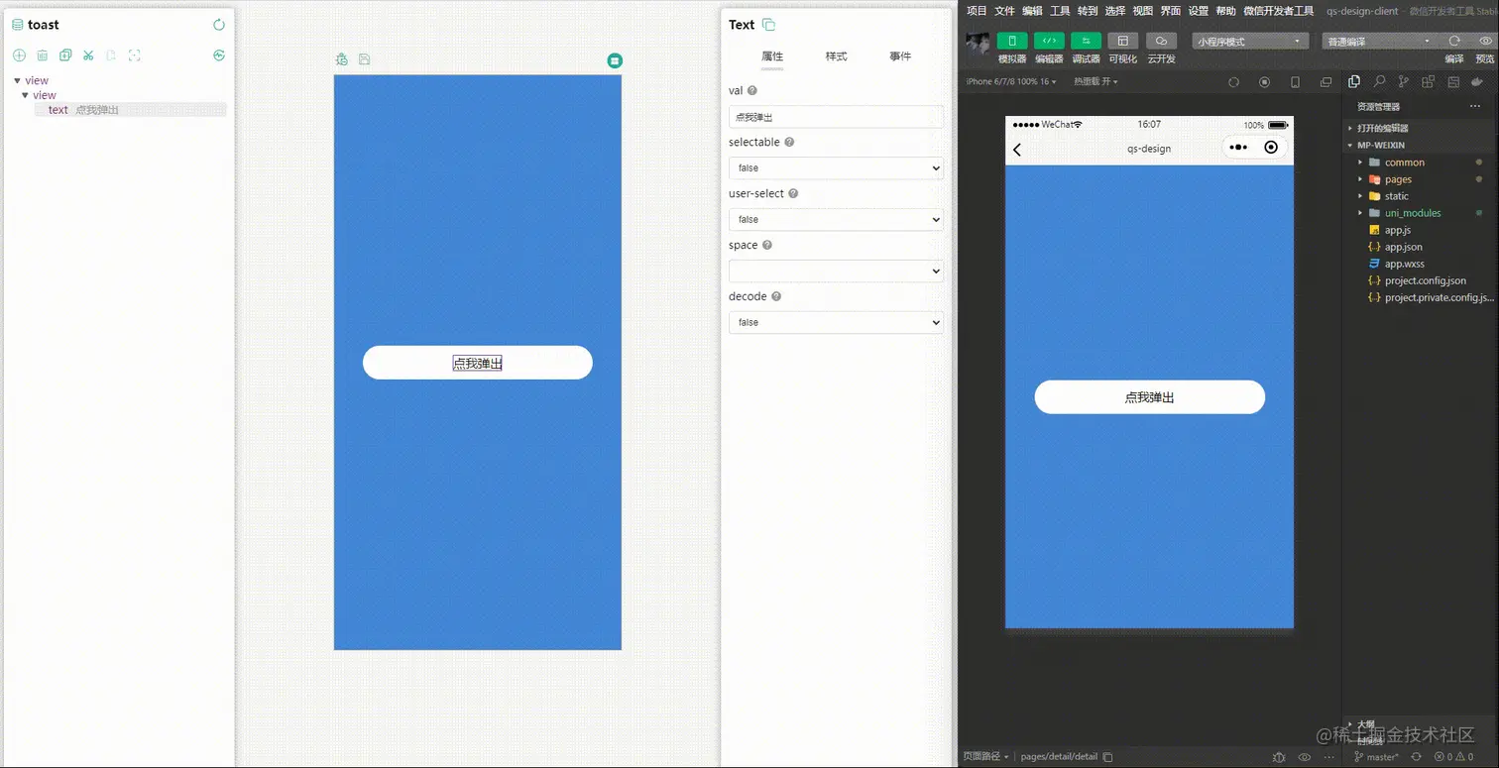The height and width of the screenshot is (768, 1499).
Task: Click the capsule close target icon in the simulator
Action: click(1271, 148)
